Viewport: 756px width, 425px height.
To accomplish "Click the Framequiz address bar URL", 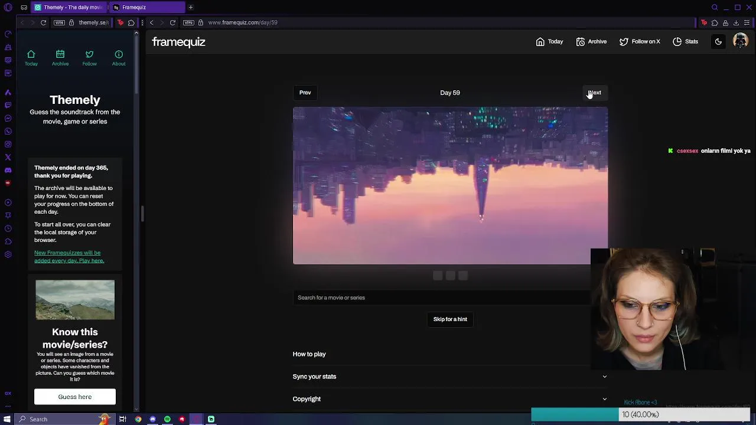I will [x=243, y=22].
